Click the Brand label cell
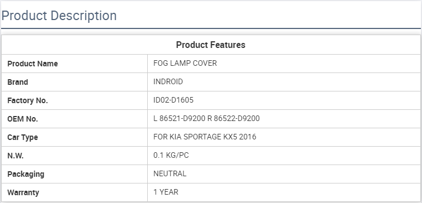Viewport: 422px width, 203px height. point(74,82)
